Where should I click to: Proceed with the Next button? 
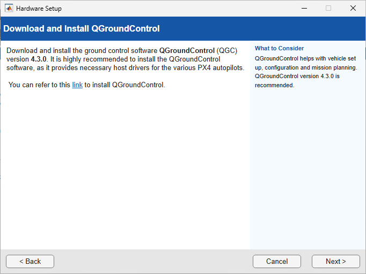336,261
